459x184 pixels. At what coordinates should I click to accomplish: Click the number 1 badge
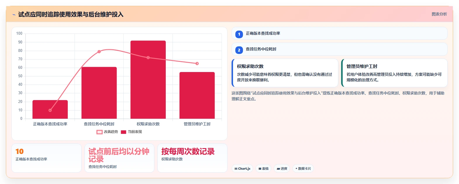[239, 34]
